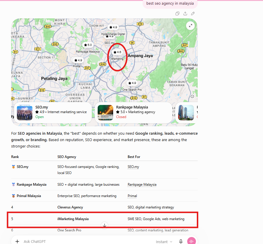
Task: Copy the user message with the copy icon
Action: 177,14
